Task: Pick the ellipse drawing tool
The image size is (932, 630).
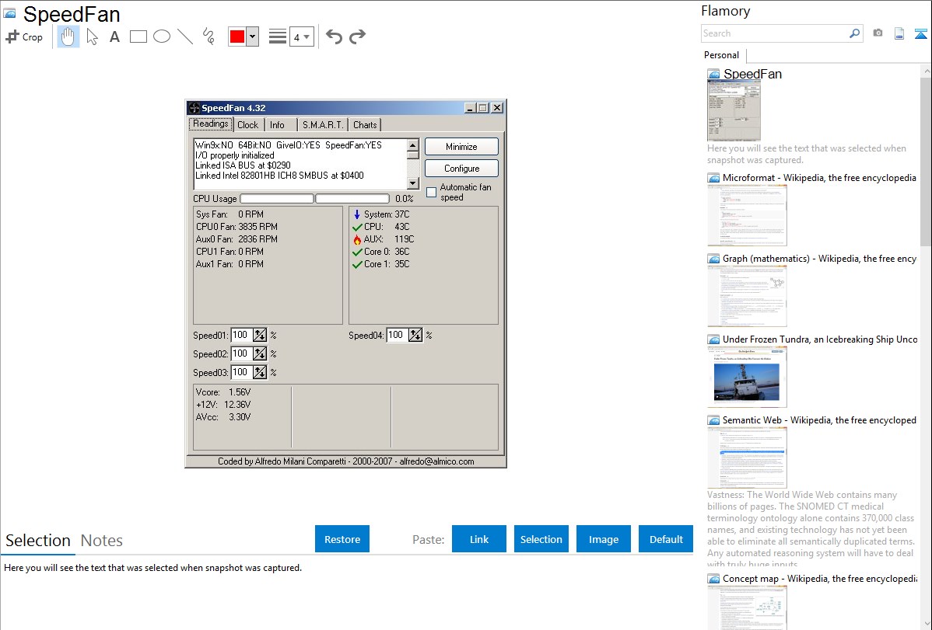Action: [x=162, y=37]
